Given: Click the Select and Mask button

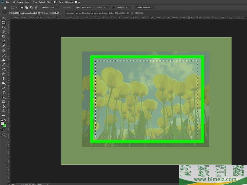Looking at the screenshot, I should point(145,7).
